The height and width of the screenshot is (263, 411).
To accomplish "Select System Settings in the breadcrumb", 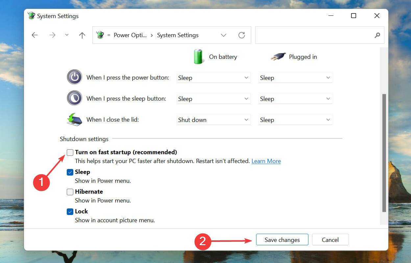I will point(178,35).
